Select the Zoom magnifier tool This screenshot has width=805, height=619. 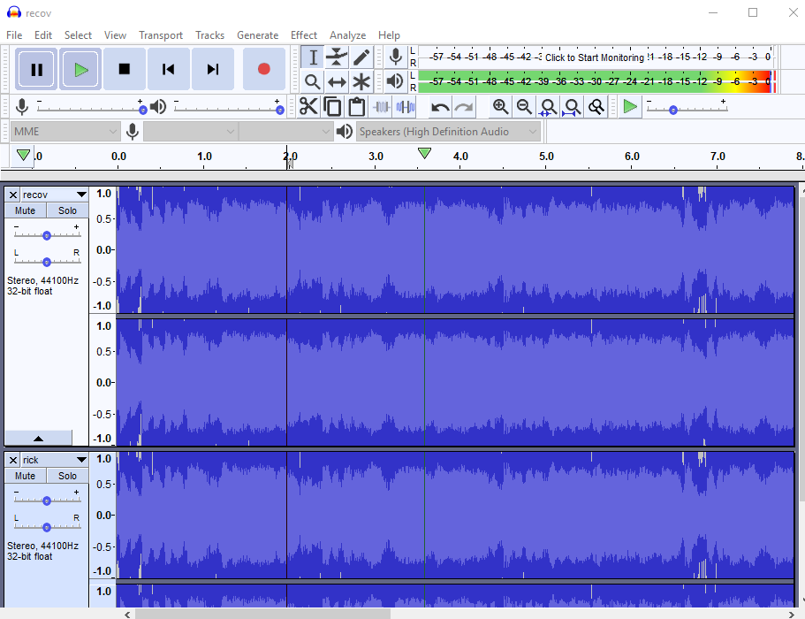click(313, 81)
